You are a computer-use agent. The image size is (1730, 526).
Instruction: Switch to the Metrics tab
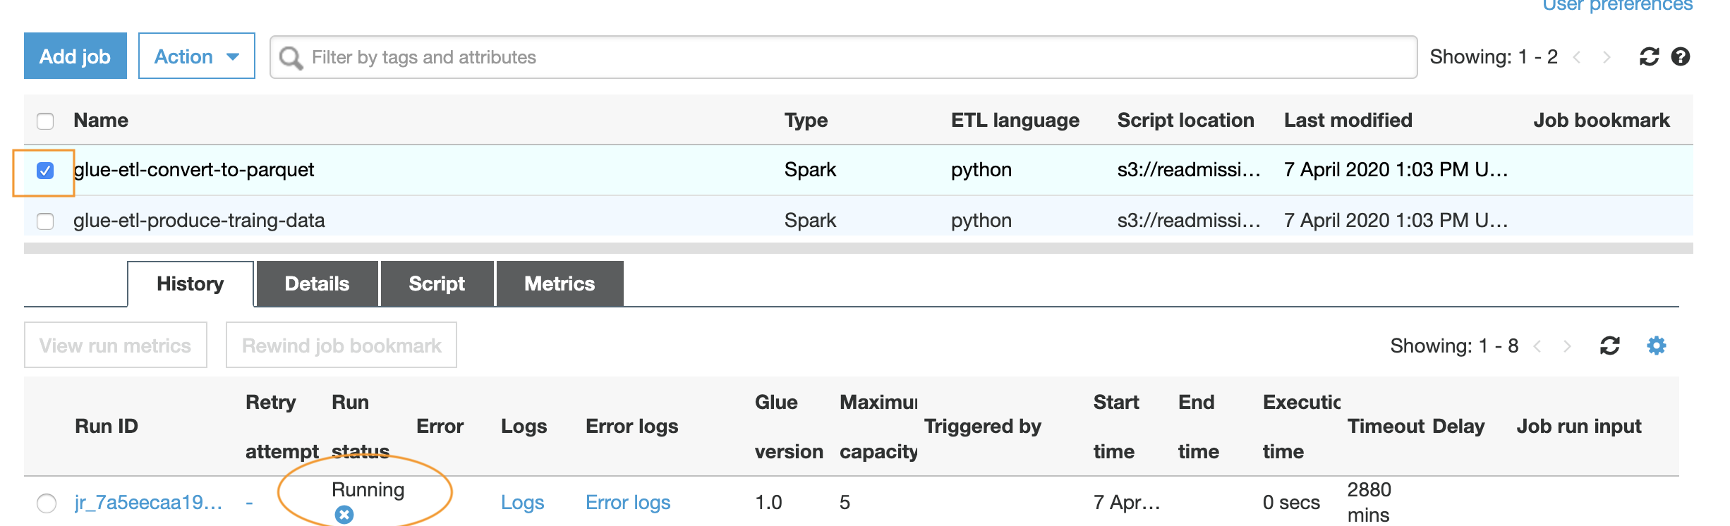point(559,283)
